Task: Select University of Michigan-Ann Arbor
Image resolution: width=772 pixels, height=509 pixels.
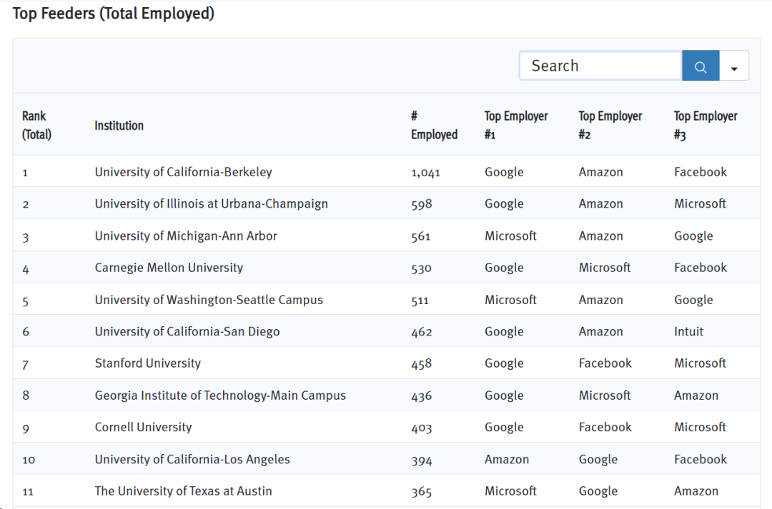Action: click(186, 236)
